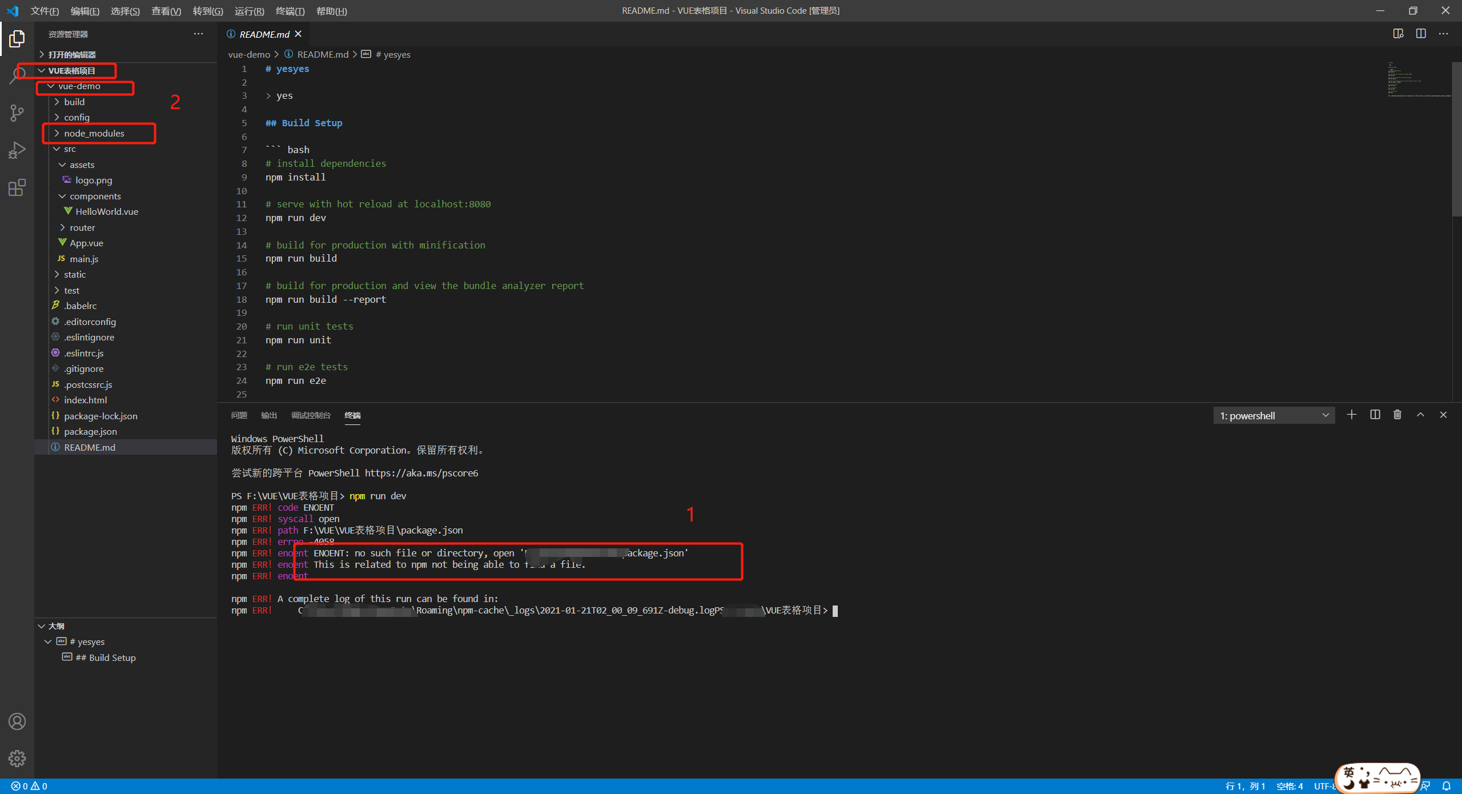
Task: Split the editor to the right
Action: [x=1421, y=34]
